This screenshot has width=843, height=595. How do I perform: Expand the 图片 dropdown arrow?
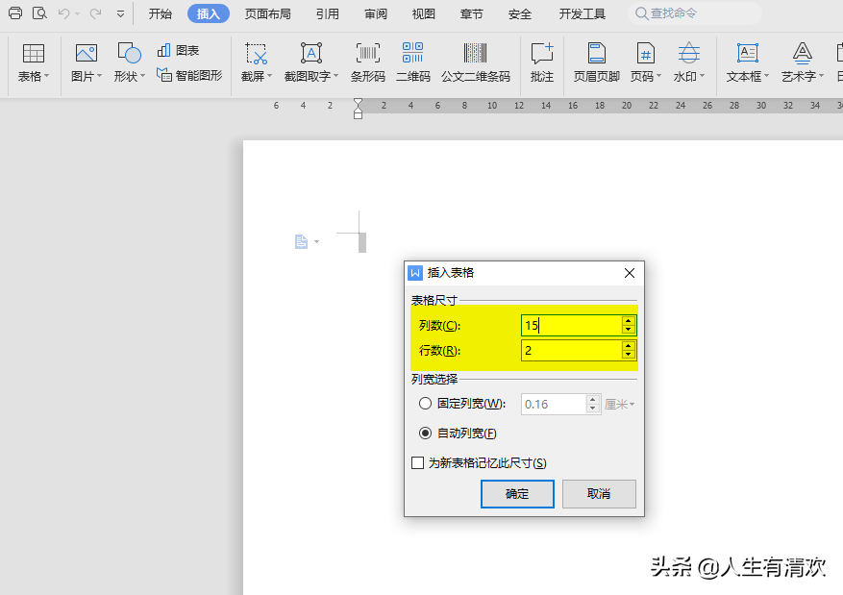99,76
